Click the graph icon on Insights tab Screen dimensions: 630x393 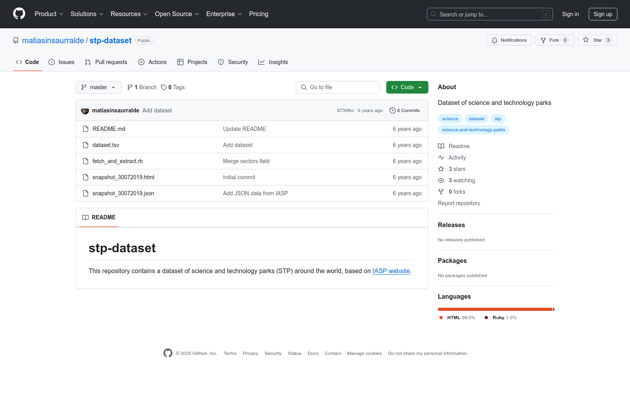click(261, 62)
